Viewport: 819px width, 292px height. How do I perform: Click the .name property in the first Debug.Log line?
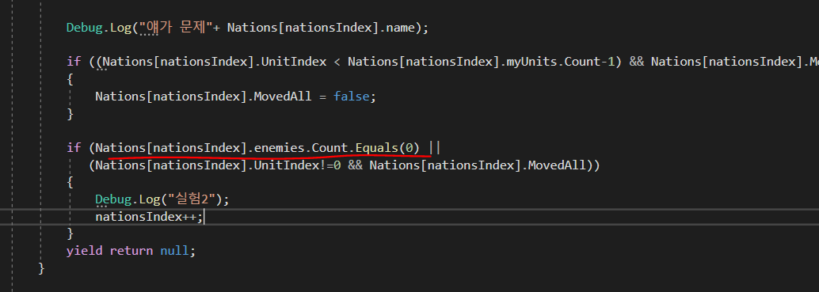tap(399, 28)
